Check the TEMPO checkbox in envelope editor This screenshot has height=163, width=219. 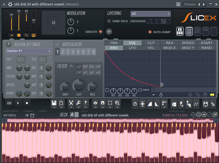click(140, 90)
